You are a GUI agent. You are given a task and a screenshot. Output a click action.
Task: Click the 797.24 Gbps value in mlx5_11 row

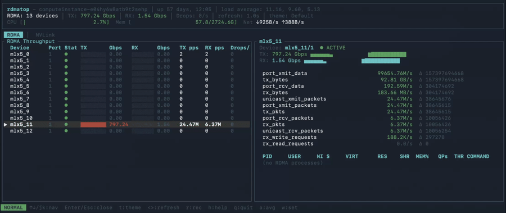point(119,125)
